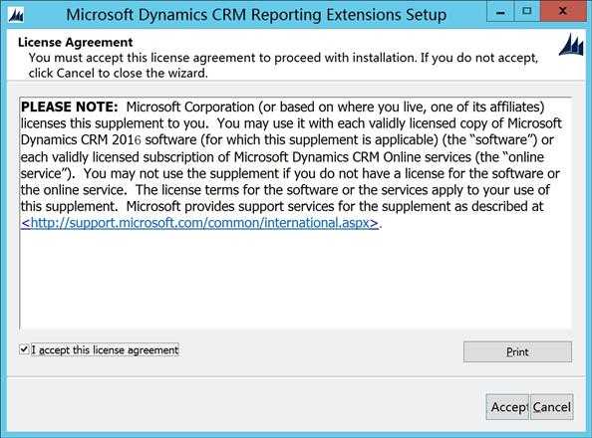Click the Dynamics logo beside License Agreement header
This screenshot has height=438, width=592.
(571, 45)
